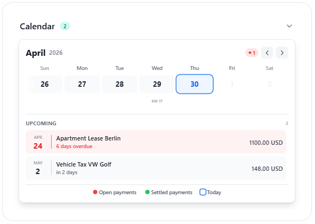Click the APR 24 overdue date block
The width and height of the screenshot is (315, 224).
pyautogui.click(x=38, y=142)
